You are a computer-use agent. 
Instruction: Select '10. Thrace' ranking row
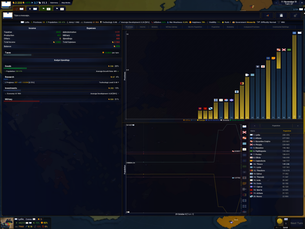pos(276,164)
